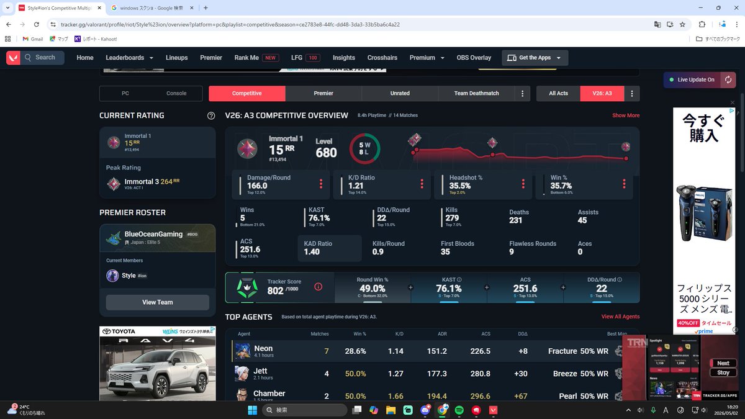Select the PC platform toggle
The height and width of the screenshot is (419, 745).
(125, 93)
